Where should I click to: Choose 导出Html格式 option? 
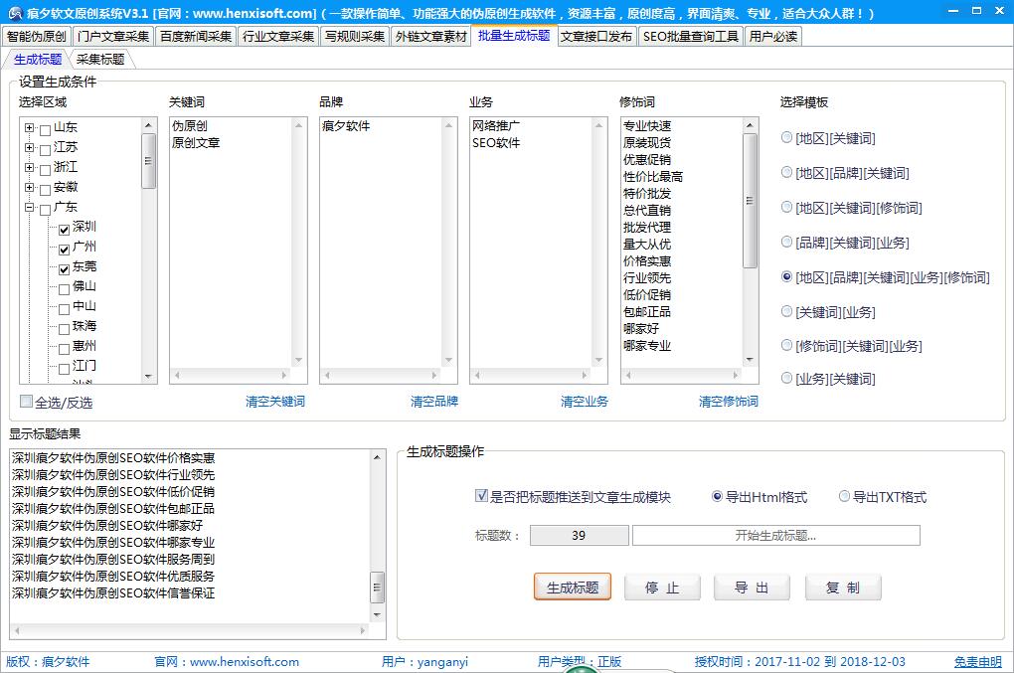coord(717,496)
